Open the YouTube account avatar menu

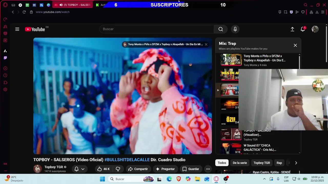pyautogui.click(x=315, y=29)
